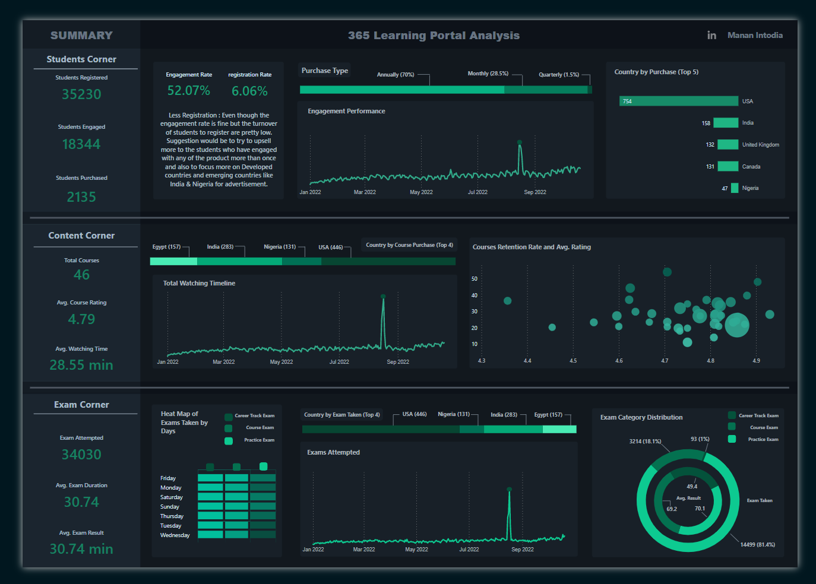Click the India bar in Country by Purchase
Viewport: 816px width, 584px height.
click(x=725, y=123)
